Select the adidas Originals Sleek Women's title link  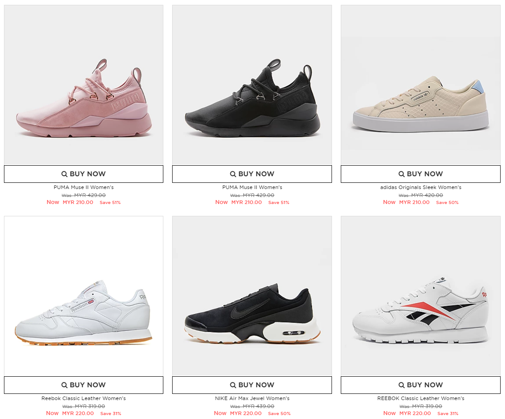pyautogui.click(x=420, y=187)
